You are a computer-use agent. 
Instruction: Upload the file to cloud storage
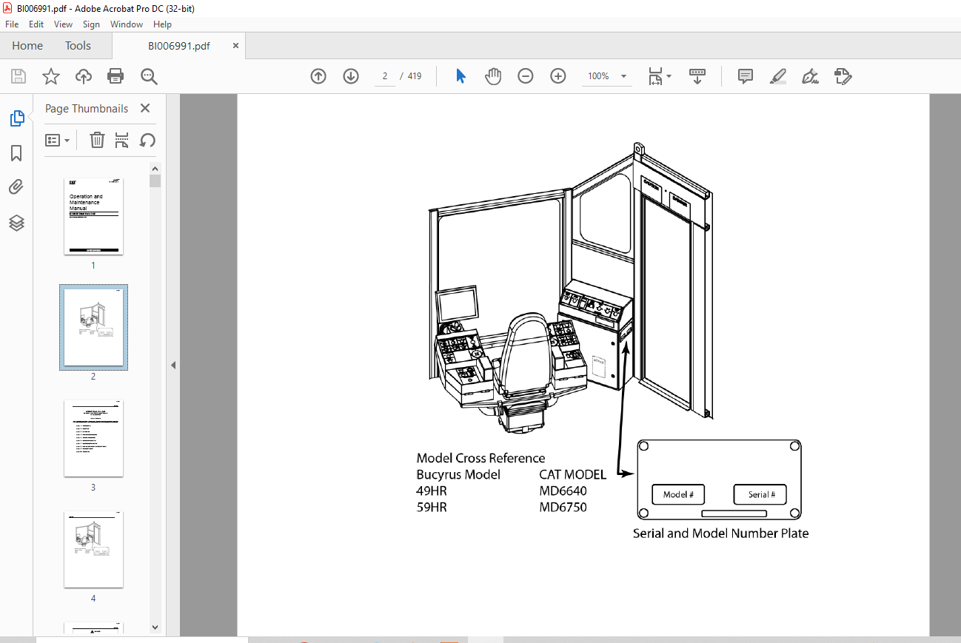(84, 76)
